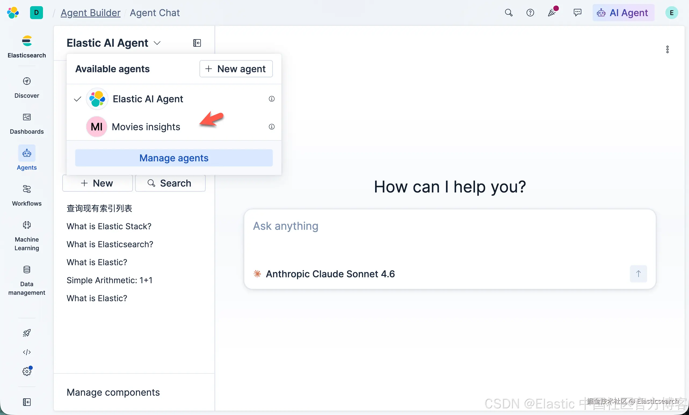Image resolution: width=689 pixels, height=415 pixels.
Task: Choose the Anthropic Claude Sonnet 4.6 model selector
Action: (324, 274)
